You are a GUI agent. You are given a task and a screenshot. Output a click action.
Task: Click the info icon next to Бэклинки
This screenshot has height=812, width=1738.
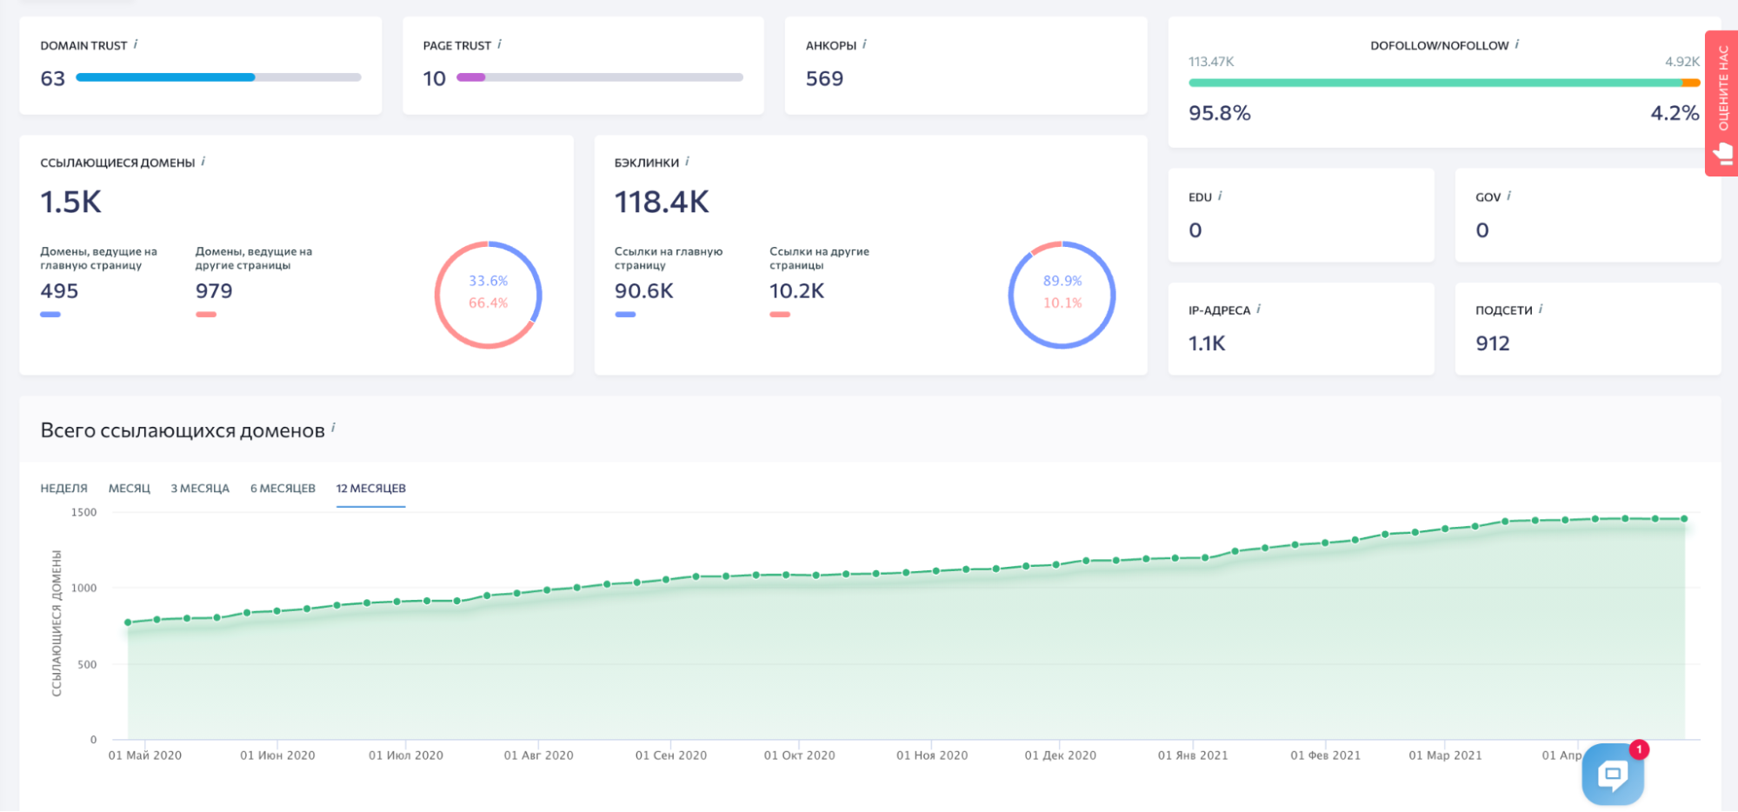pos(687,162)
